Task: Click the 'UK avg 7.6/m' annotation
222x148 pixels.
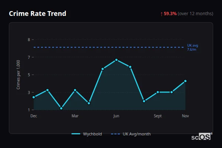Action: 192,47
